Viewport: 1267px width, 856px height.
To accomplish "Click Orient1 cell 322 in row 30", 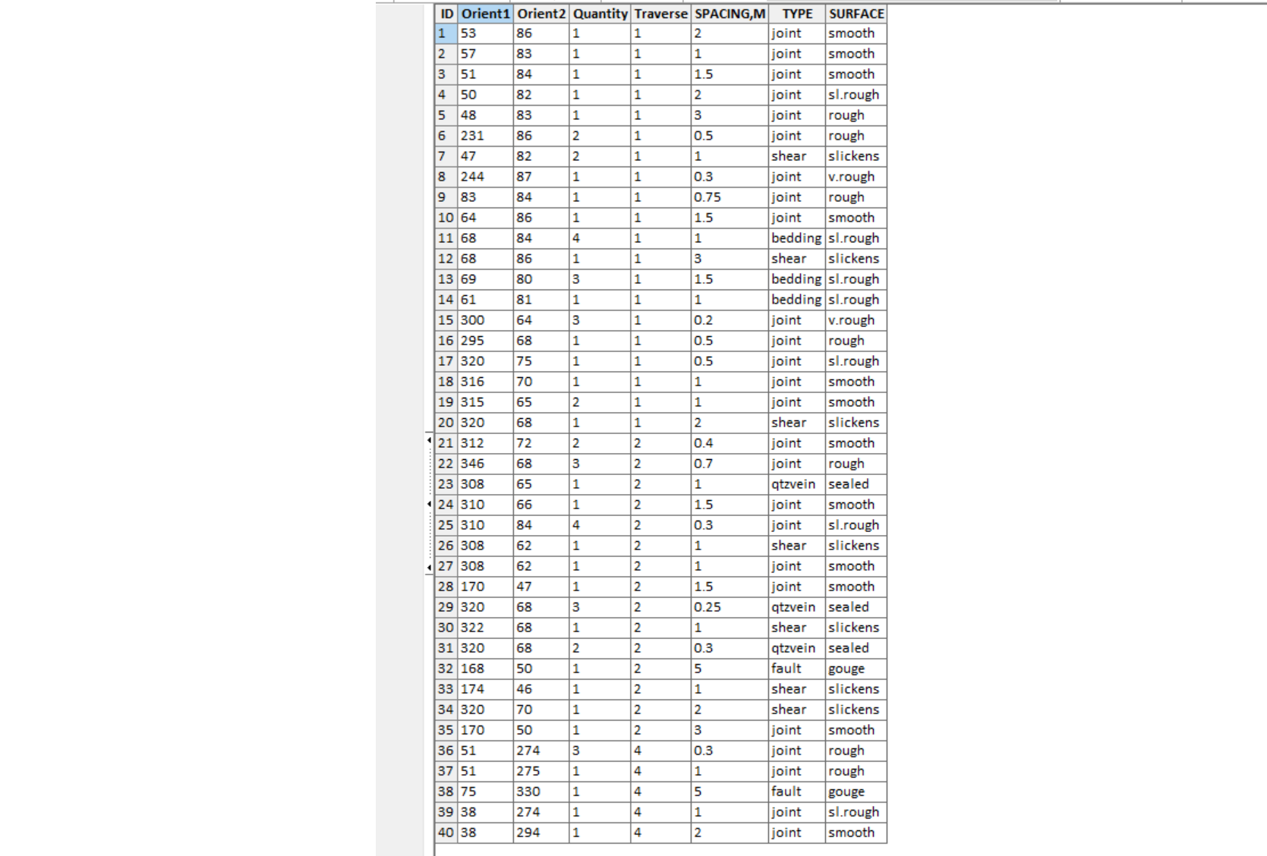I will coord(485,628).
